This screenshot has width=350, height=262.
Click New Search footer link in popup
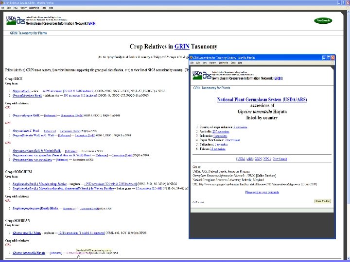click(x=280, y=159)
